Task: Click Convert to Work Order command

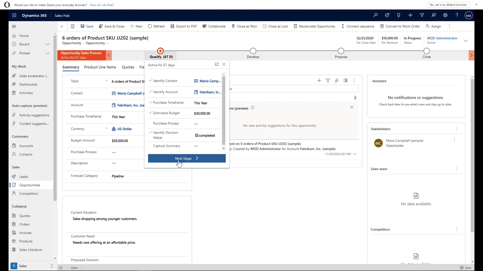Action: pyautogui.click(x=400, y=26)
